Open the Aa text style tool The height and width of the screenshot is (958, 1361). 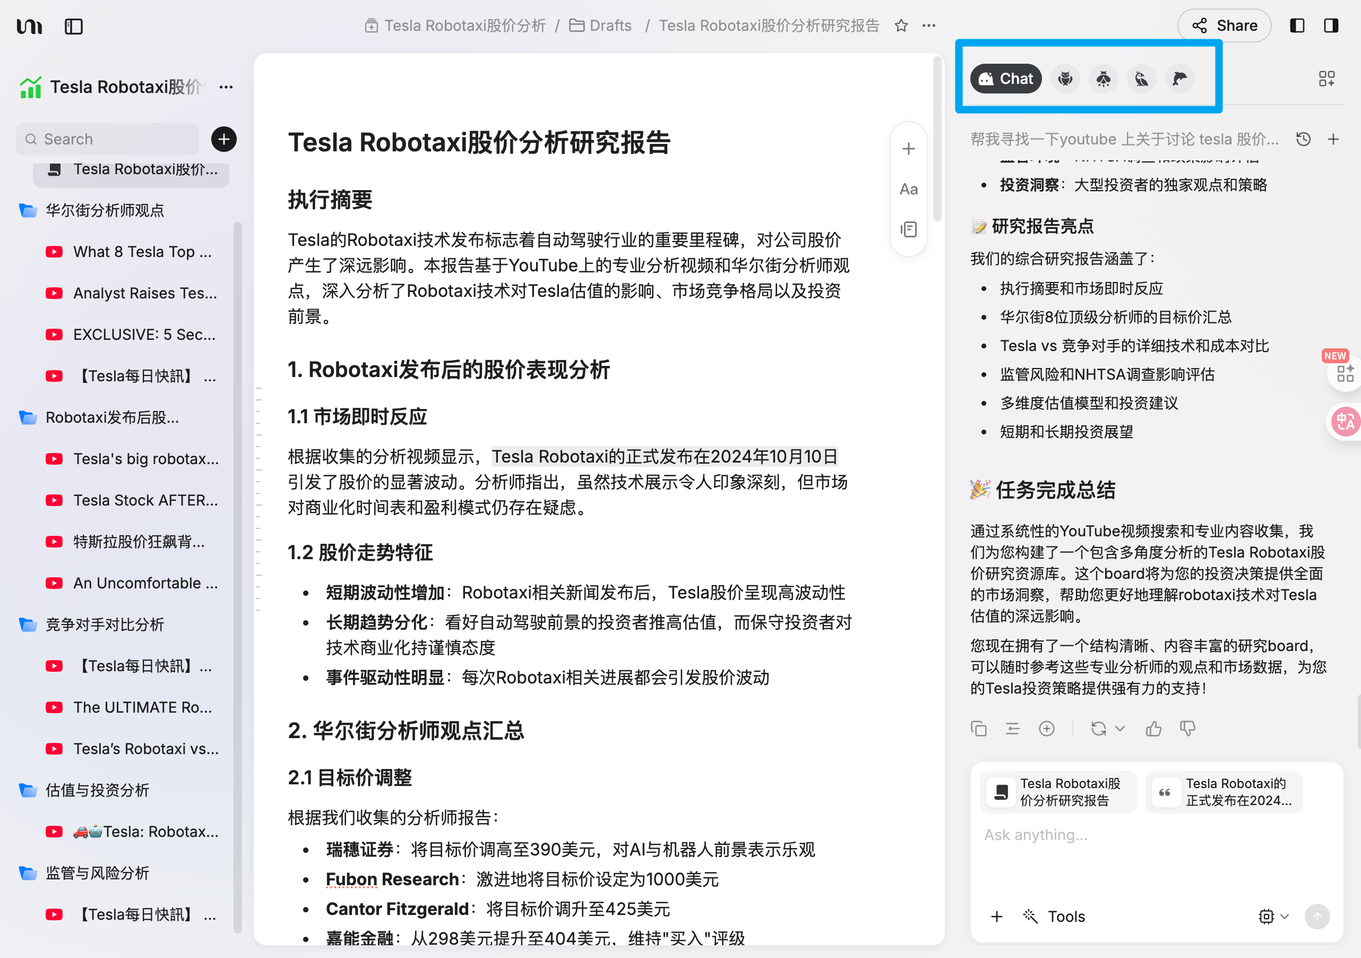pyautogui.click(x=909, y=189)
